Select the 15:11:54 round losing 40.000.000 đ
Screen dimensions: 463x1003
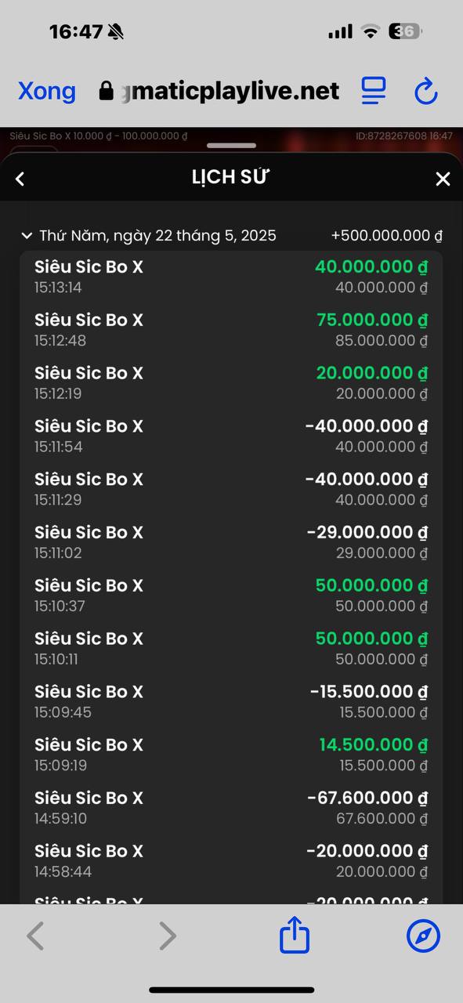[231, 436]
